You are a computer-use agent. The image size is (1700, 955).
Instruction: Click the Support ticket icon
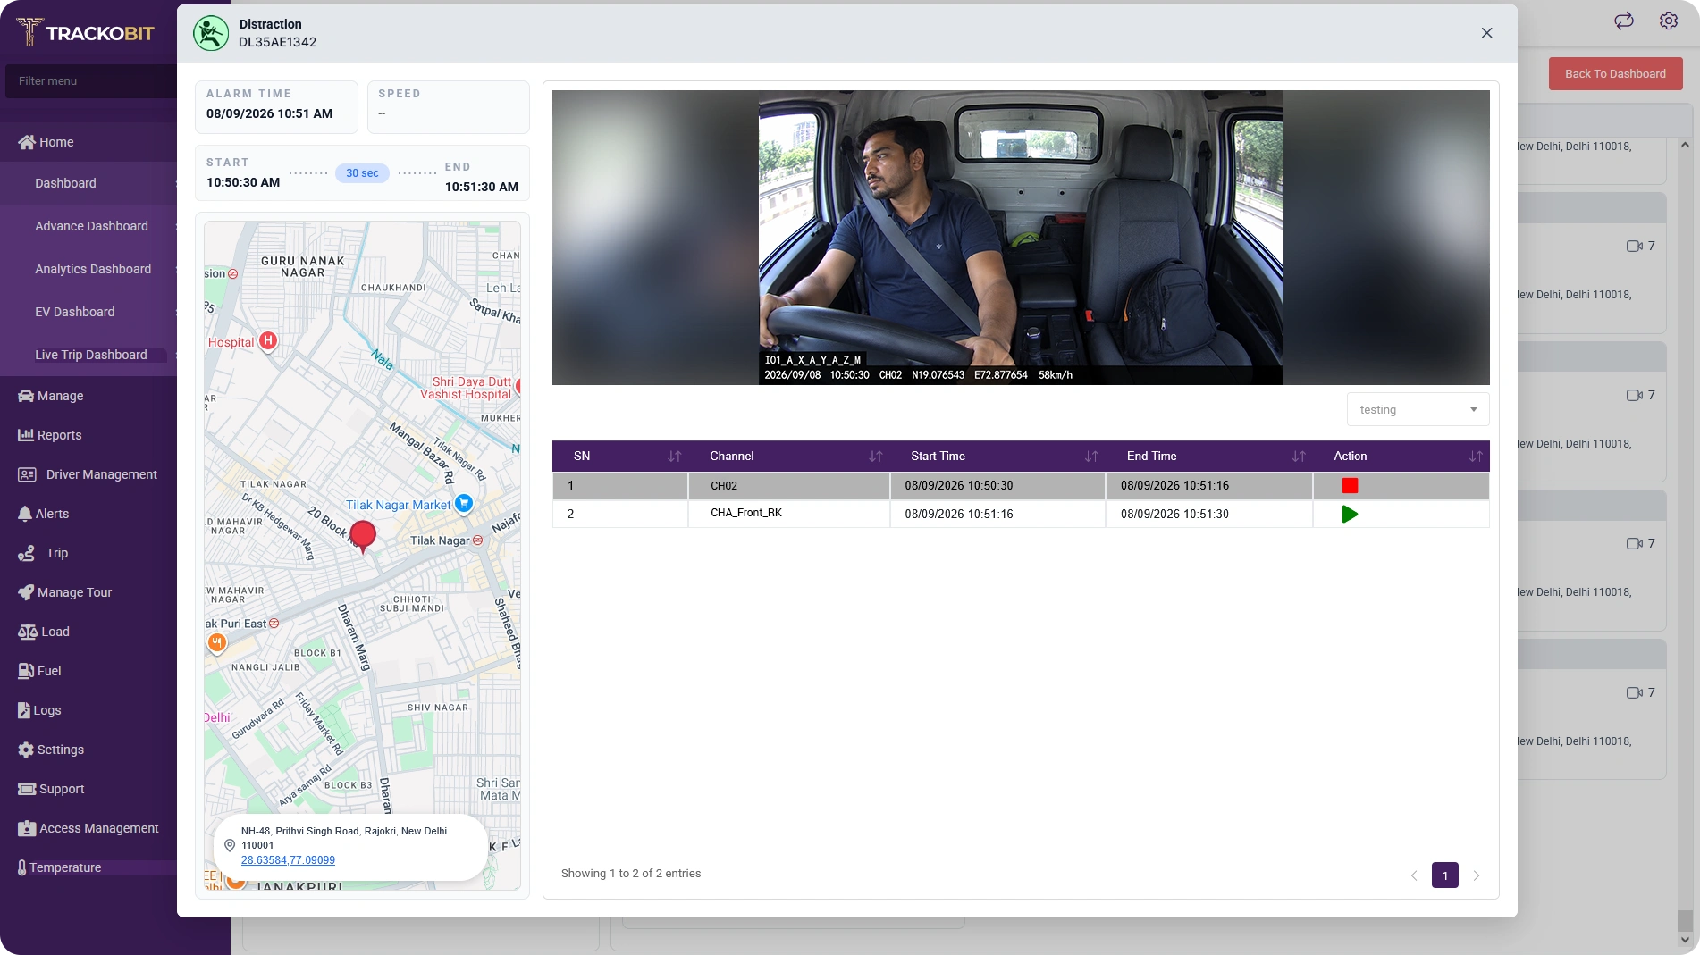pos(27,789)
